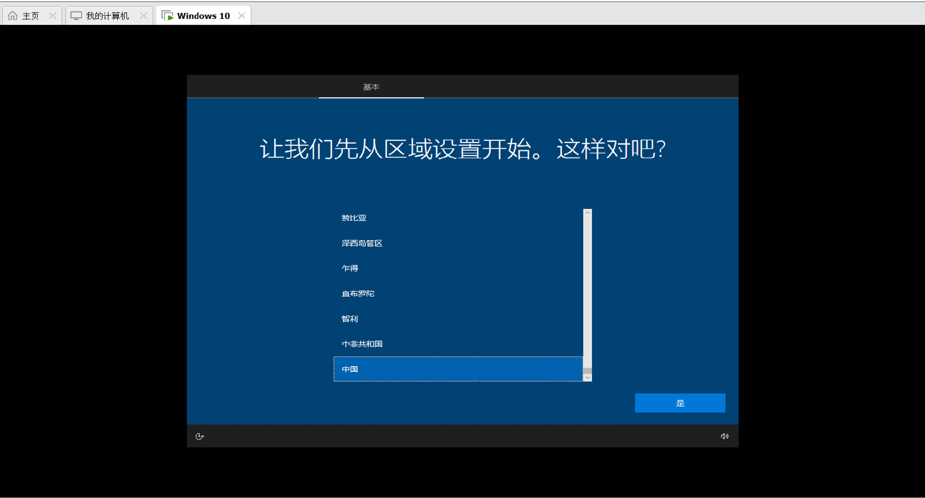
Task: Click the Windows 10 VM running icon
Action: [167, 16]
